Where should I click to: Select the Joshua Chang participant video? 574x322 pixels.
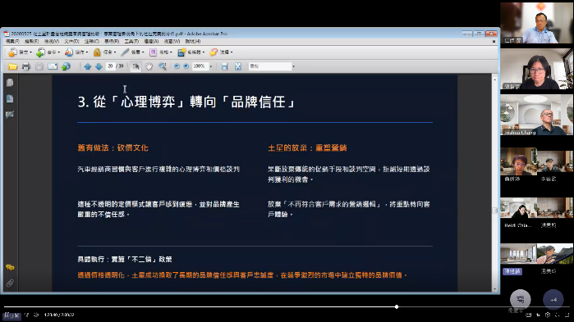(536, 115)
